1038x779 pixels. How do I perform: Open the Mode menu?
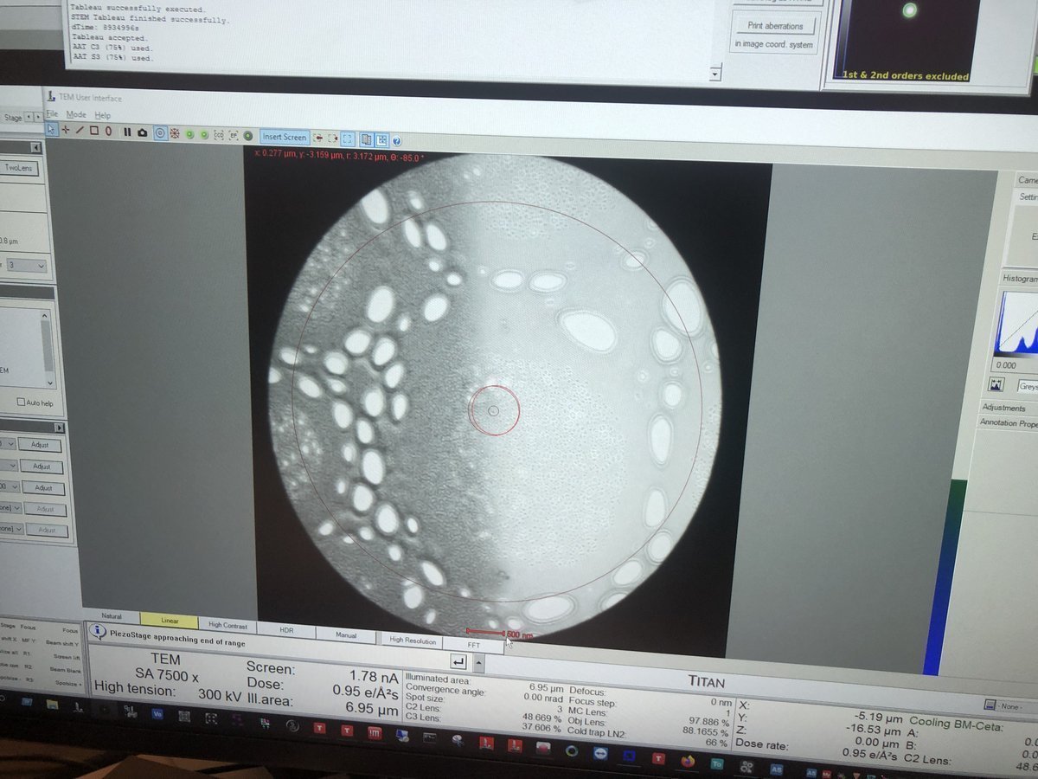click(x=76, y=114)
